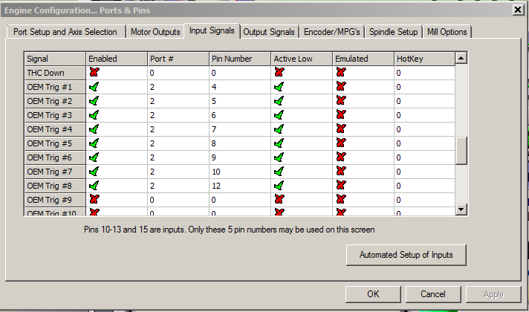The image size is (529, 312).
Task: Click the Apply button
Action: coord(493,294)
